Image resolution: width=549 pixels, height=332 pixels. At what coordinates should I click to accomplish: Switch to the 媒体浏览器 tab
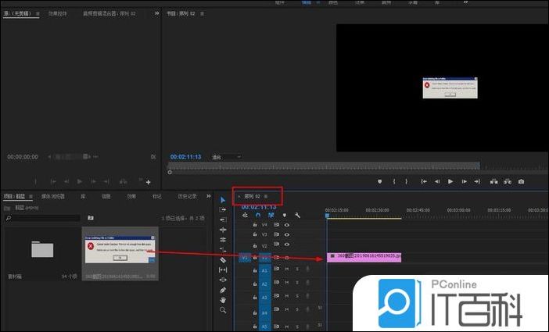52,196
